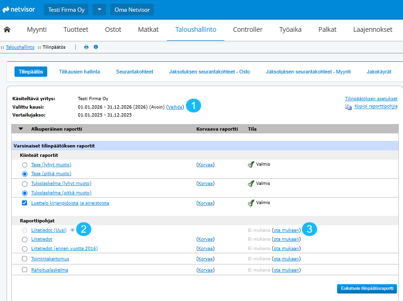Switch to the Tilinpäätös tab
This screenshot has height=301, width=403.
pyautogui.click(x=31, y=72)
